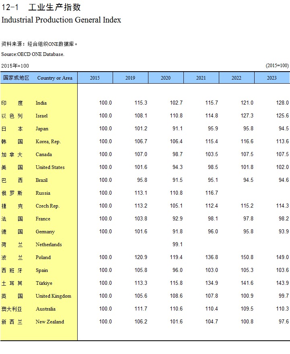Click the Türkiye row label
The width and height of the screenshot is (290, 354).
44,283
